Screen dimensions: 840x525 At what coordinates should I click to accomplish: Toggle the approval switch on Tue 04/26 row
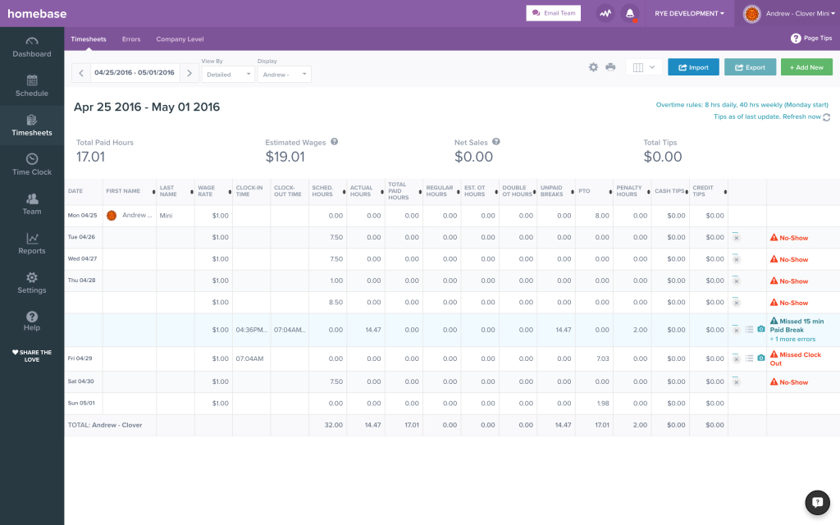coord(736,237)
